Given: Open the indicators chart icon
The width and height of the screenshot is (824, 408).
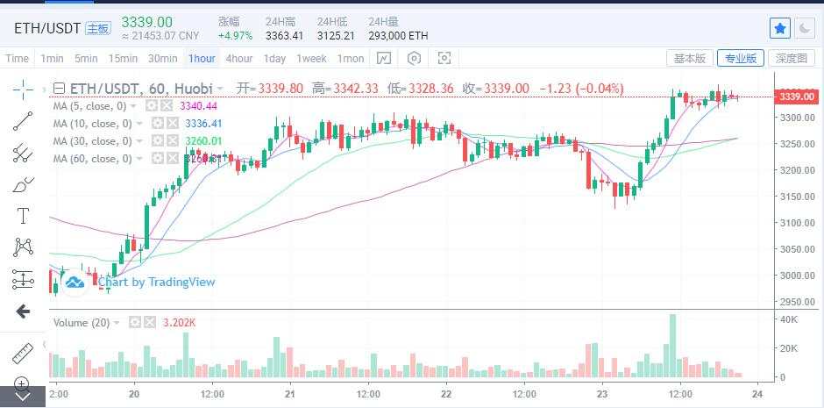Looking at the screenshot, I should coord(384,59).
